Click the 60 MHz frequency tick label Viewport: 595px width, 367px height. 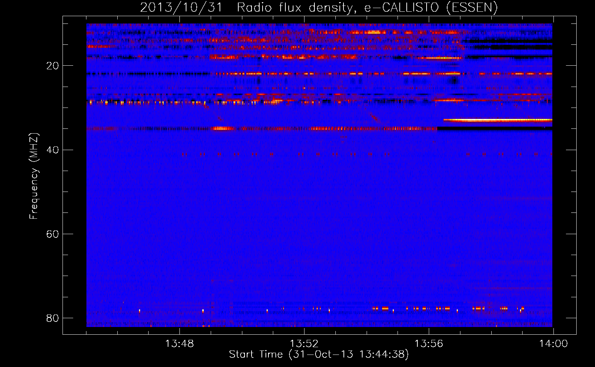click(53, 234)
